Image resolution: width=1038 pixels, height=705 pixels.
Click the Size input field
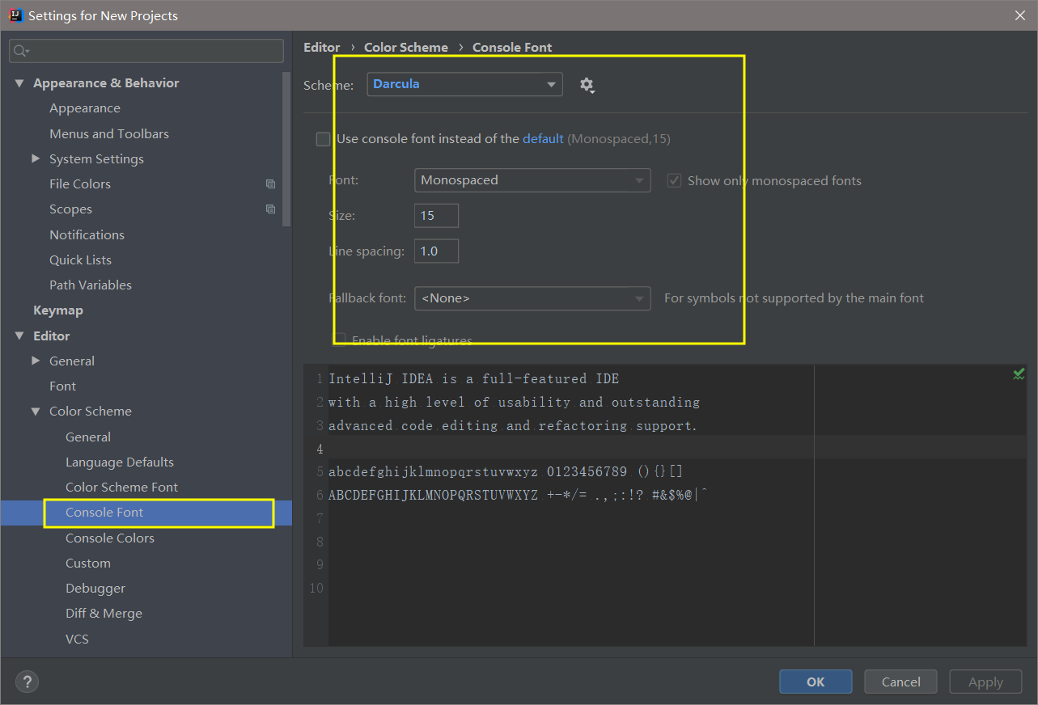436,216
